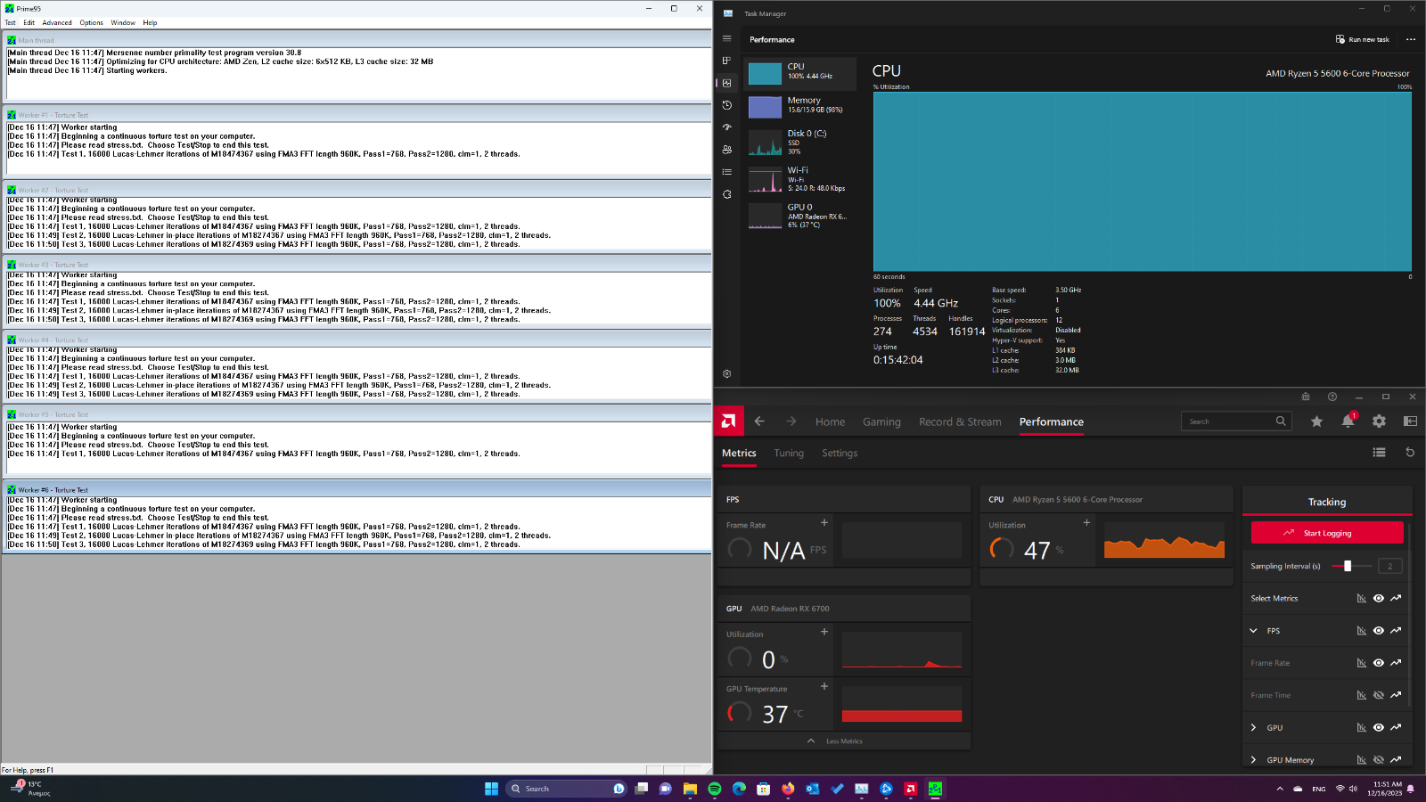Open App history in Task Manager sidebar

point(727,105)
